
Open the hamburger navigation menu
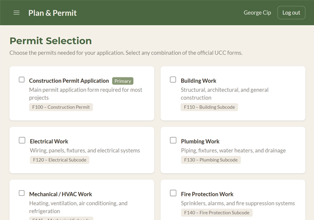16,13
